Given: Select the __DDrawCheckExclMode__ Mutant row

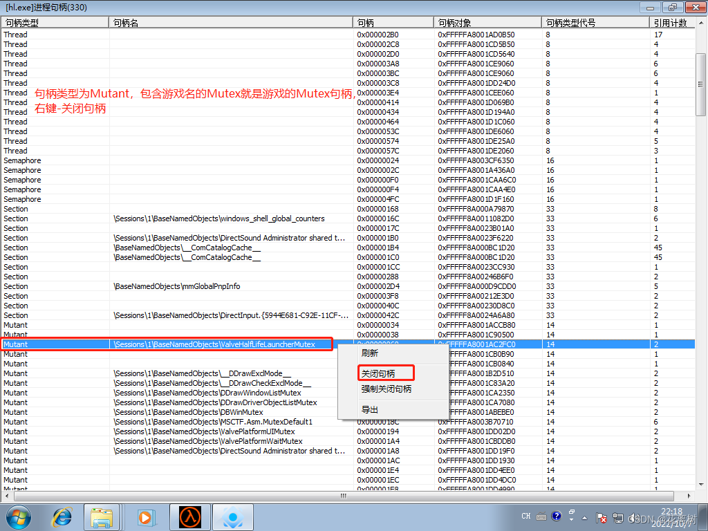Looking at the screenshot, I should [348, 383].
